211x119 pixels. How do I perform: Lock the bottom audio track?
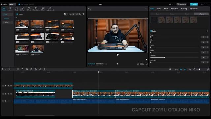(x=6, y=101)
